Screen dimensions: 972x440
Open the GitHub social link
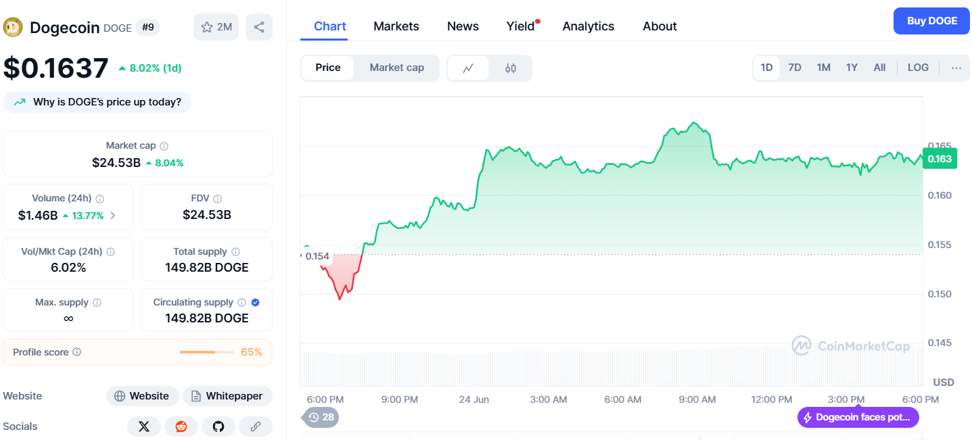tap(218, 426)
